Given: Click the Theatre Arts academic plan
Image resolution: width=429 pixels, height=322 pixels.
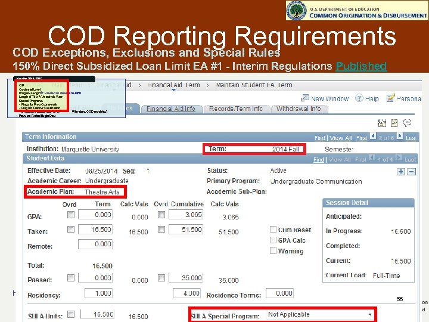Looking at the screenshot, I should (102, 192).
